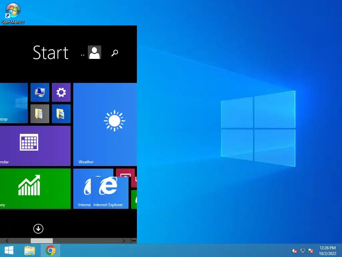This screenshot has width=342, height=257.
Task: Click the user account avatar tile
Action: (95, 53)
